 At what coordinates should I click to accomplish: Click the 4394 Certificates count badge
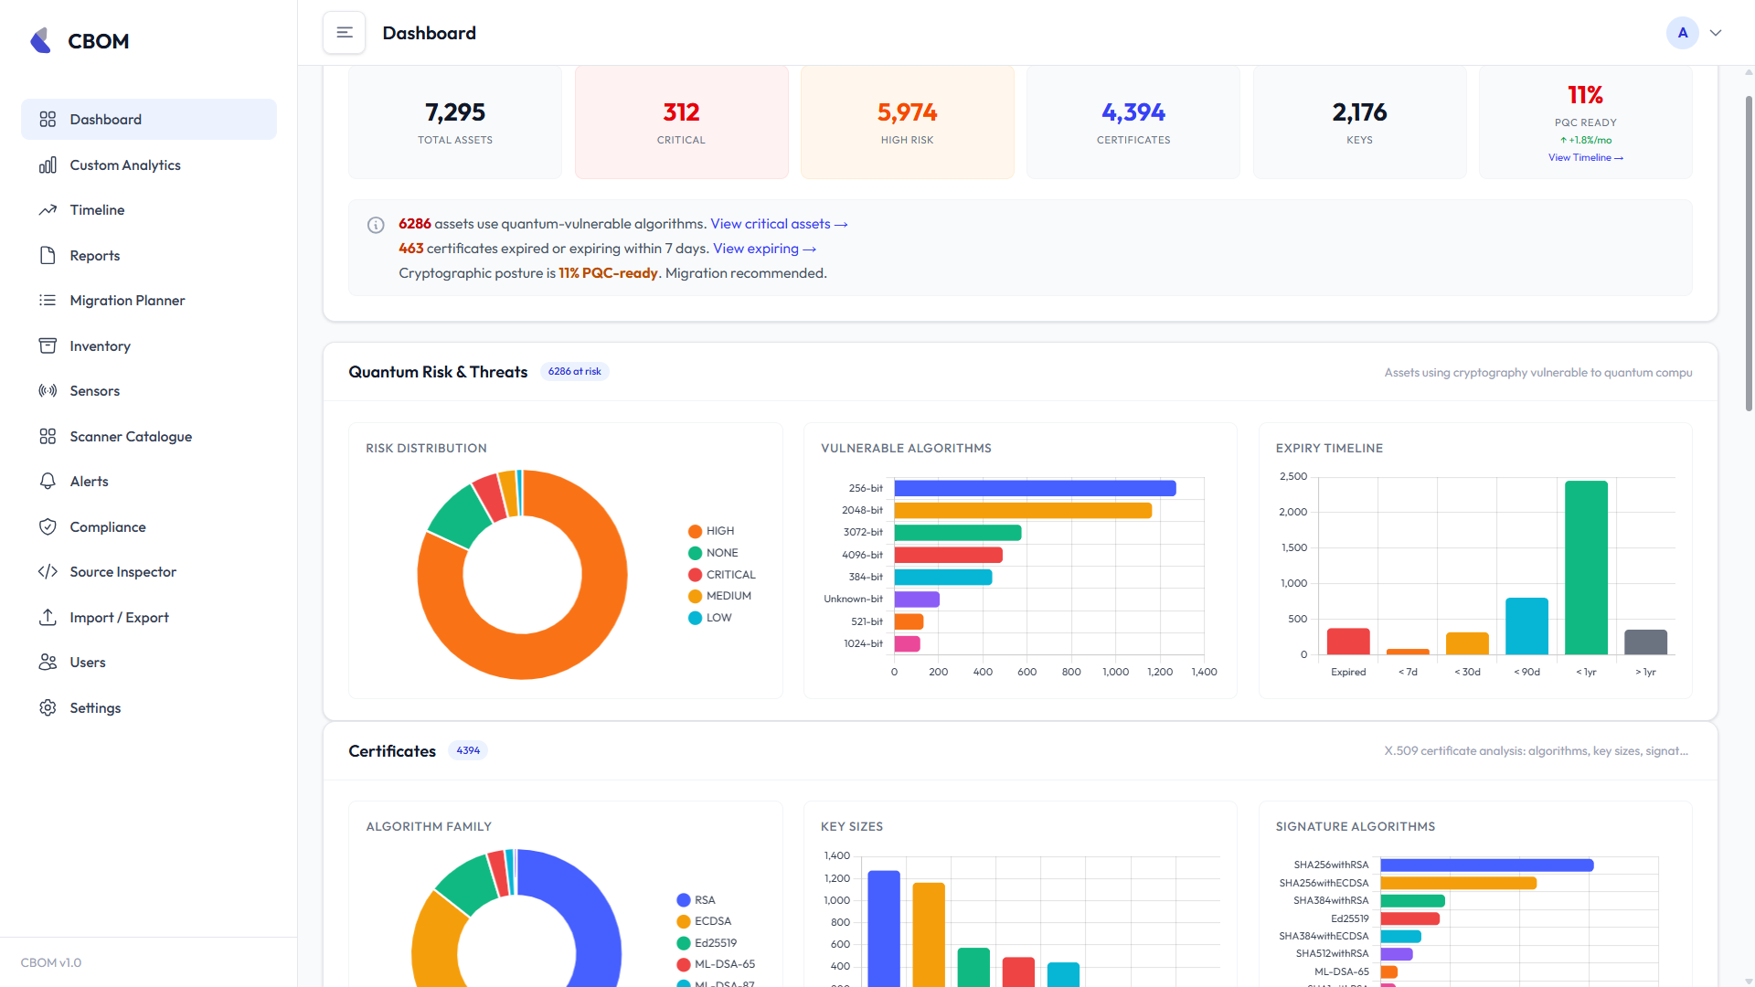[x=468, y=751]
